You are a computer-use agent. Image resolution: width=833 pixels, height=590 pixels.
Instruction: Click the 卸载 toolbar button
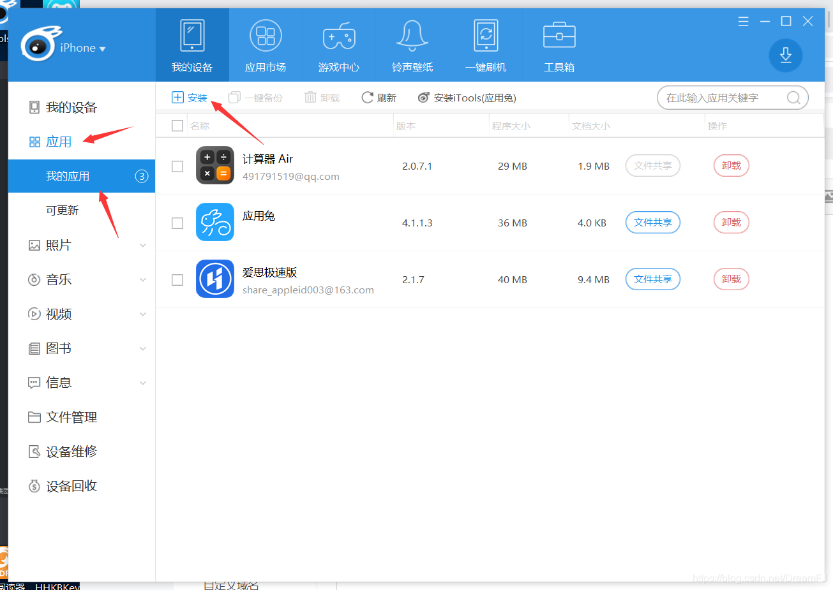tap(322, 98)
